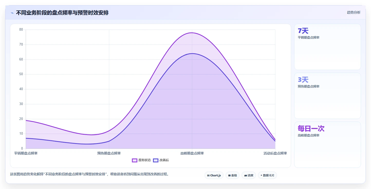The width and height of the screenshot is (371, 189).
Task: Open the 7天 平销期盘点频率 card
Action: click(328, 47)
